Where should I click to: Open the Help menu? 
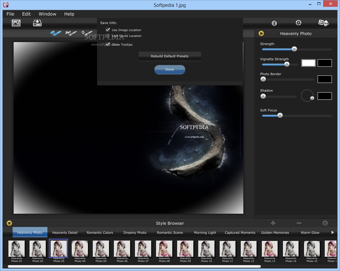pyautogui.click(x=69, y=14)
